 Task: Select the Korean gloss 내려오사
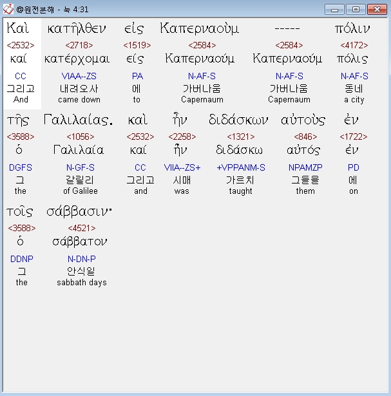(x=79, y=89)
